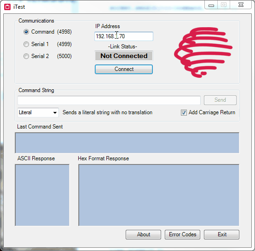Select the Command (4998) radio button
The width and height of the screenshot is (255, 251).
pos(26,32)
